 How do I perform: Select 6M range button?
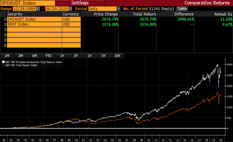pos(35,56)
